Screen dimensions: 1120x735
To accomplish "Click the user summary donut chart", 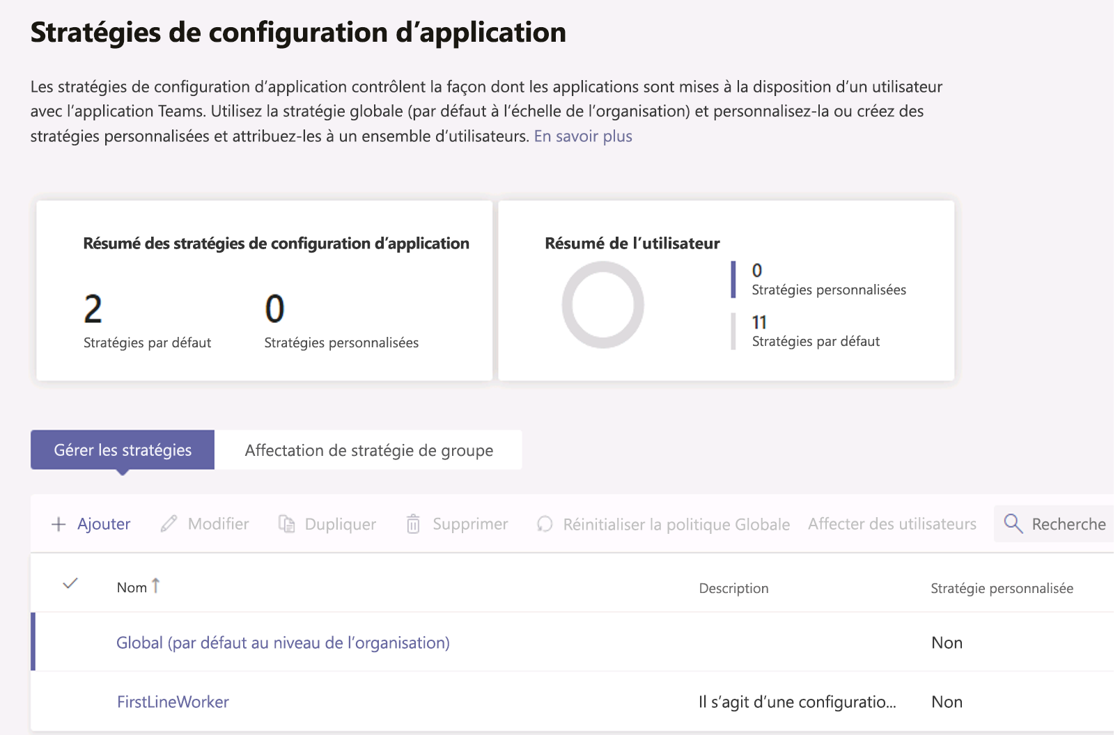I will click(x=603, y=305).
